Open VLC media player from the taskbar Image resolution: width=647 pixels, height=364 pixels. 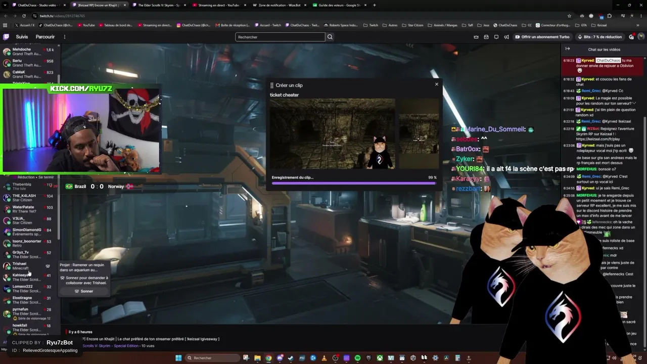point(324,358)
